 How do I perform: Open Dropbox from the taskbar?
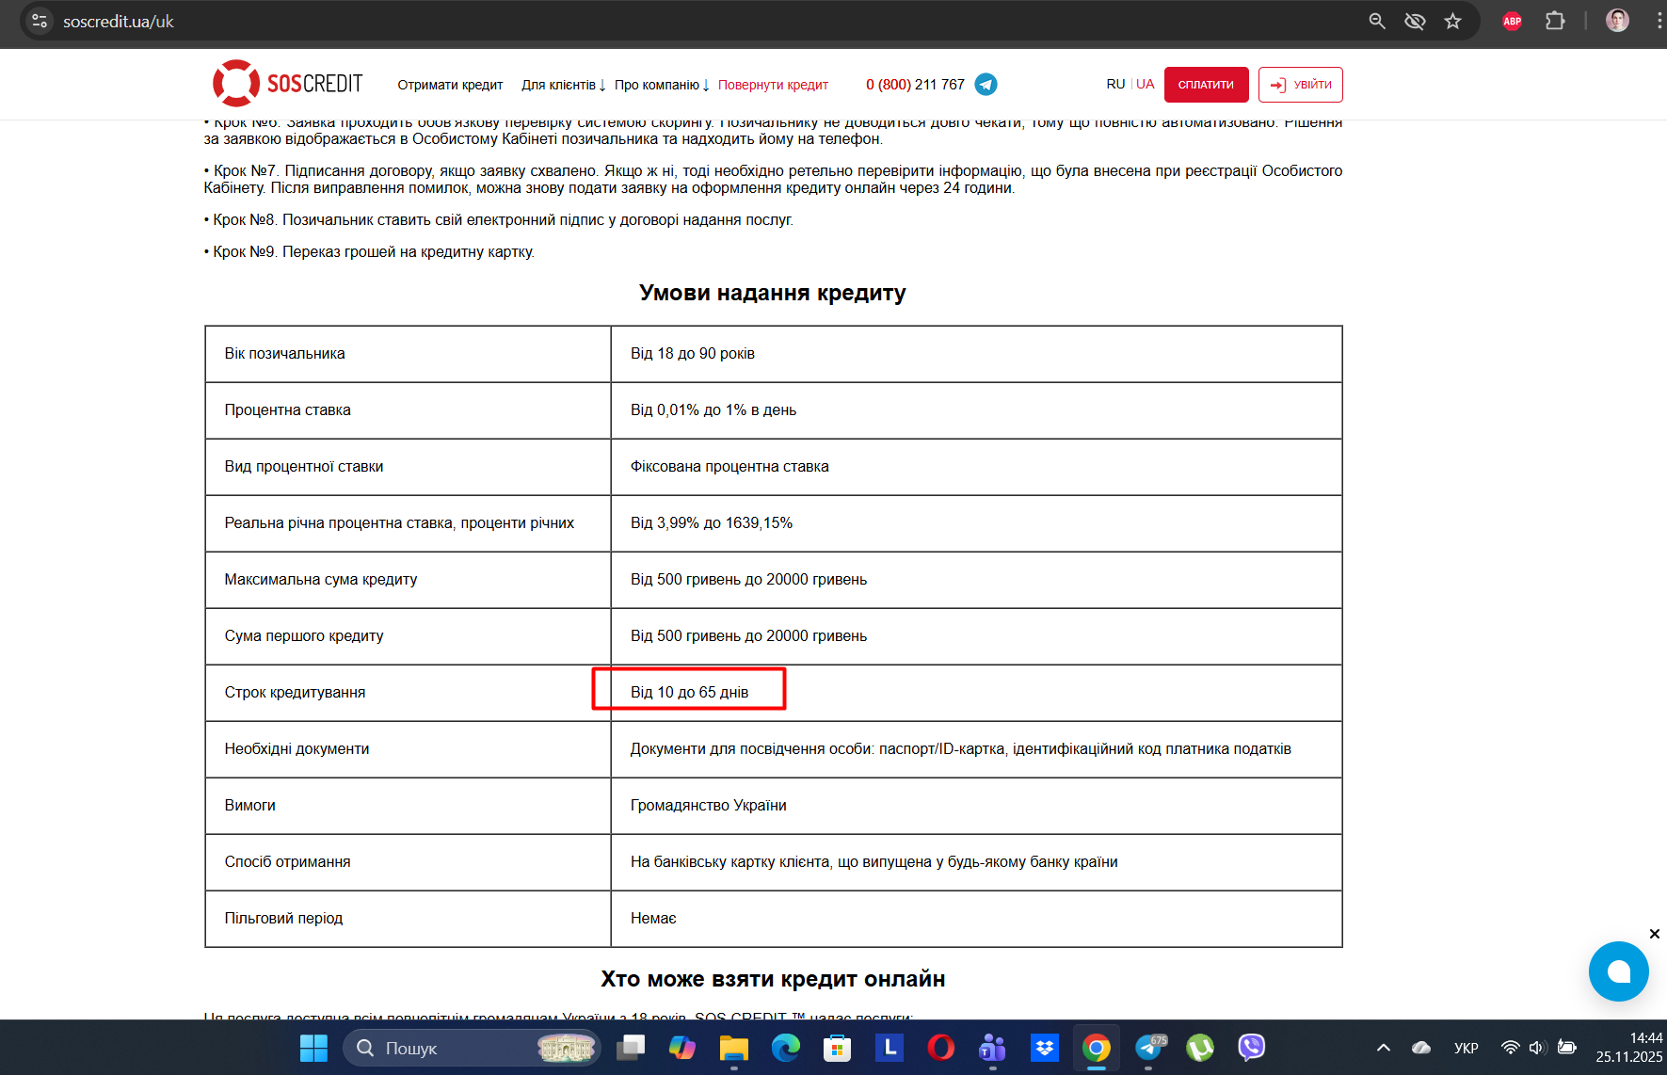(x=1044, y=1048)
